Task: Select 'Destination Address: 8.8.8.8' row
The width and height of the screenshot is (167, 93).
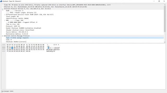Action: tap(17, 34)
